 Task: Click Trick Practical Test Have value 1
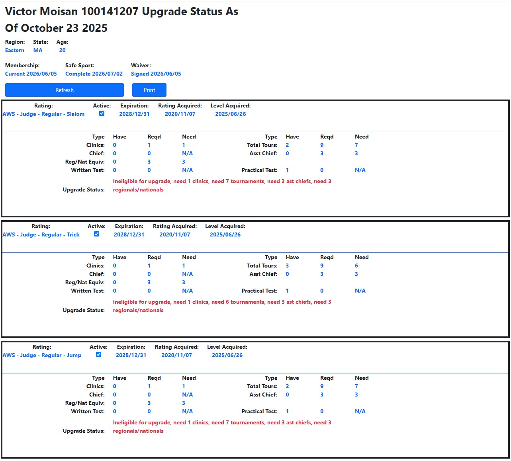[x=287, y=291]
